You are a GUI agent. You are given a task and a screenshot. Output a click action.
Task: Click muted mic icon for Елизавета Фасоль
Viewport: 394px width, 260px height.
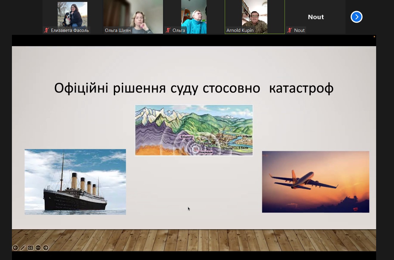click(x=46, y=30)
